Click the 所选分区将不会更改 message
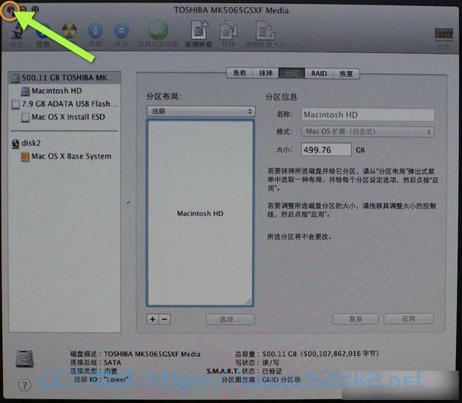Screen dimensions: 462x403 [300, 237]
